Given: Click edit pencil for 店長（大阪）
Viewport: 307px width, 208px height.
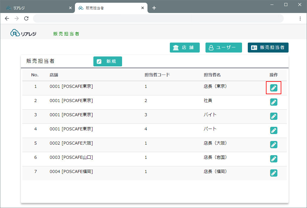Looking at the screenshot, I should [x=273, y=145].
